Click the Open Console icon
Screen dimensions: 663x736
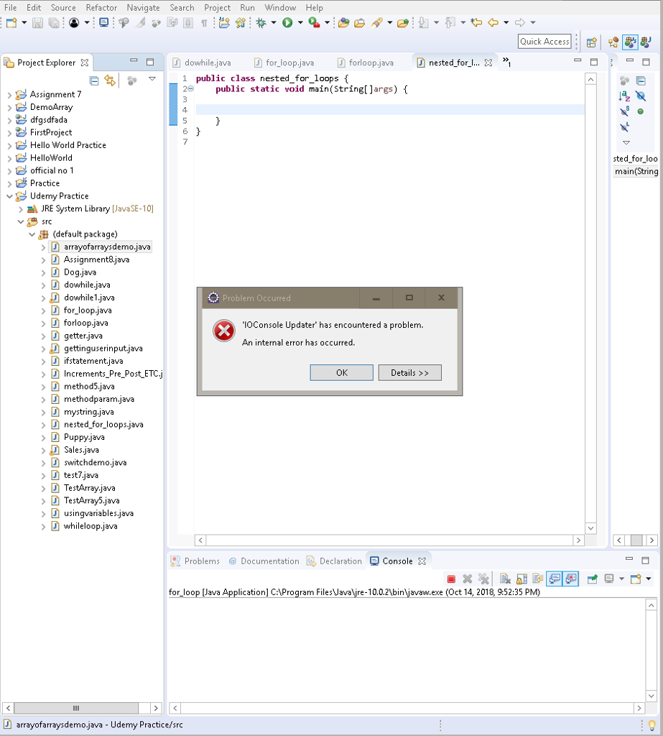(636, 579)
